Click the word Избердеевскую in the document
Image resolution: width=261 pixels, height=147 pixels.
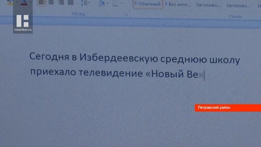click(119, 58)
